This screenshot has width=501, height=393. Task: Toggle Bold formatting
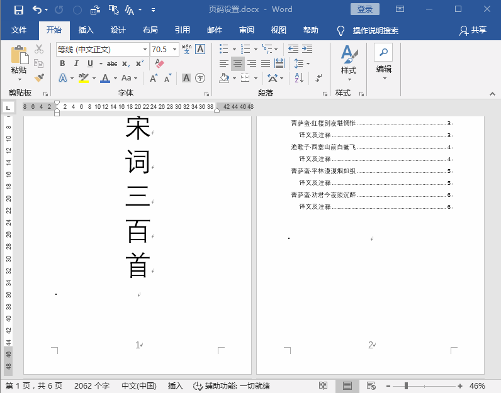[63, 64]
